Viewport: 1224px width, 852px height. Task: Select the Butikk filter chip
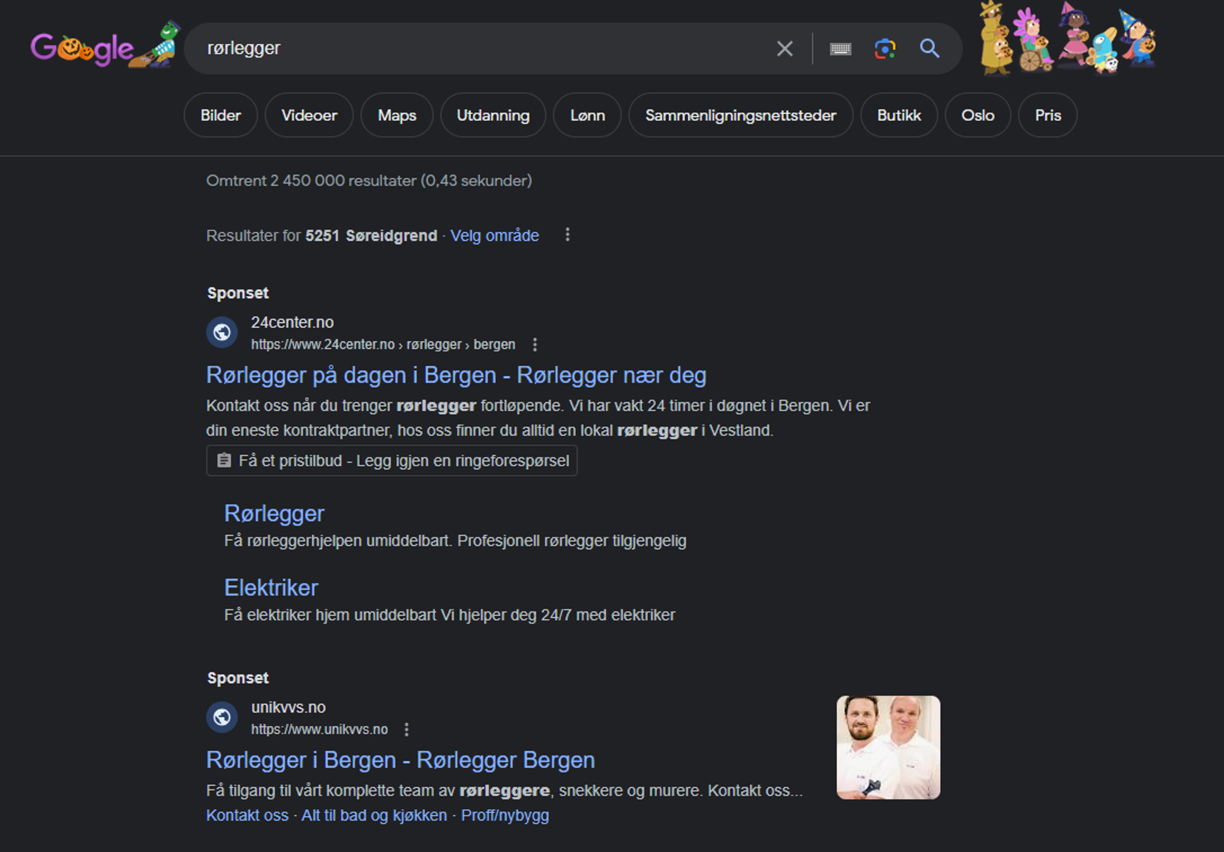899,115
